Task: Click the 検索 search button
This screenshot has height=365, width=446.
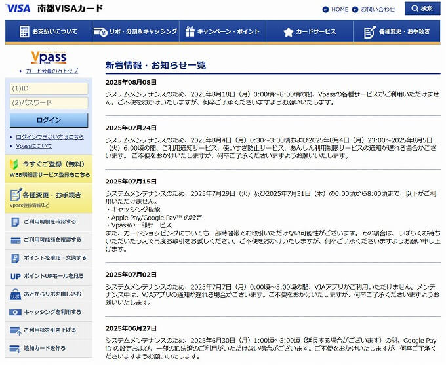Action: pyautogui.click(x=422, y=9)
